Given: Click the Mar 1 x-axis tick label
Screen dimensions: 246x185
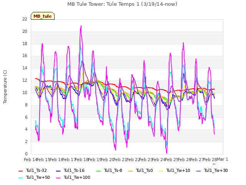Looking at the screenshot, I should [x=222, y=159].
